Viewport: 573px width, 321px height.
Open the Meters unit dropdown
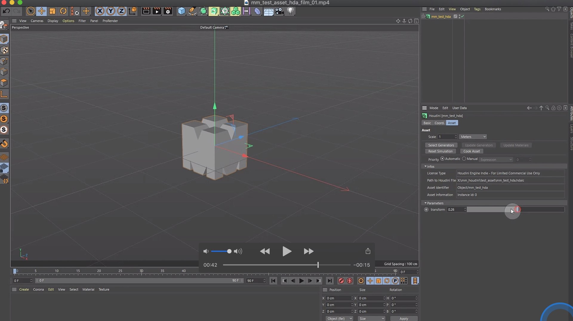473,137
